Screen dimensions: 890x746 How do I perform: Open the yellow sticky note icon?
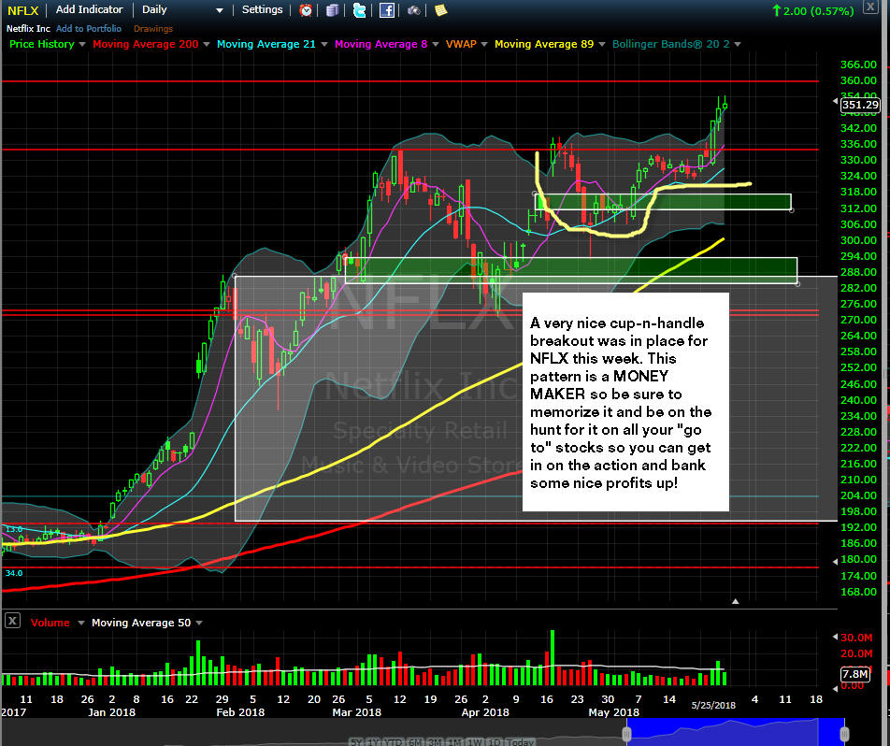click(441, 9)
